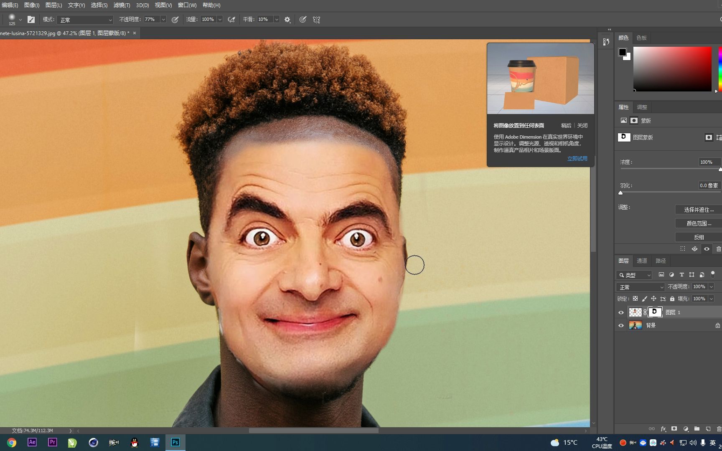This screenshot has height=451, width=722.
Task: Filter layers by adjustment layer icon
Action: coord(671,275)
